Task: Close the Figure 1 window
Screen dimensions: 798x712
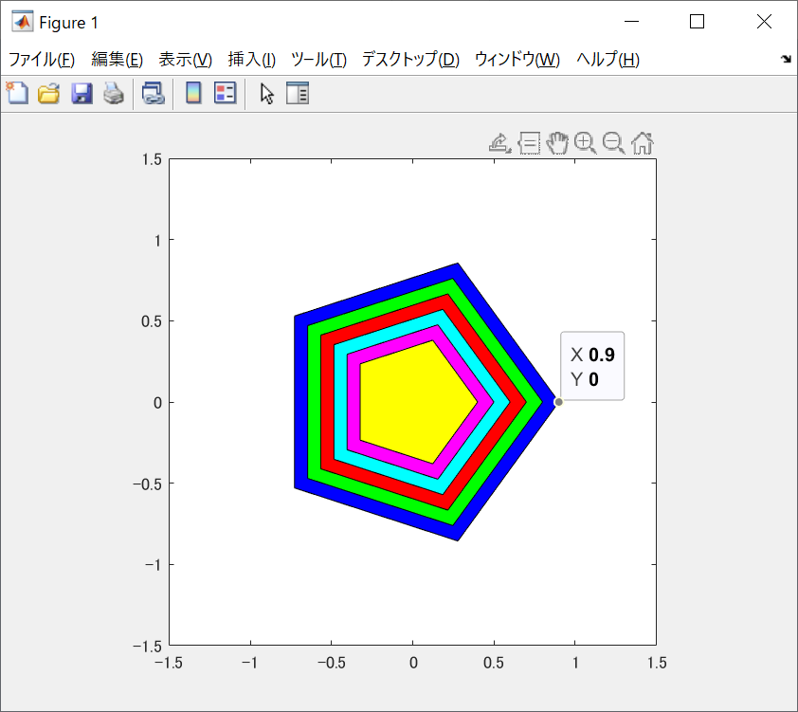Action: [x=764, y=22]
